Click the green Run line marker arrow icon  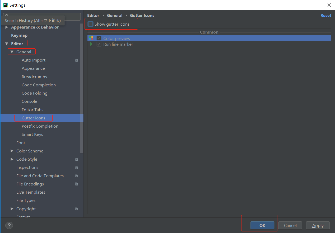(91, 44)
